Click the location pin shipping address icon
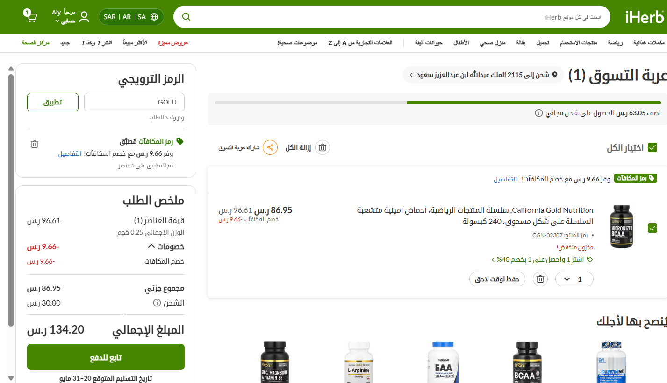Viewport: 667px width, 383px height. pos(555,75)
